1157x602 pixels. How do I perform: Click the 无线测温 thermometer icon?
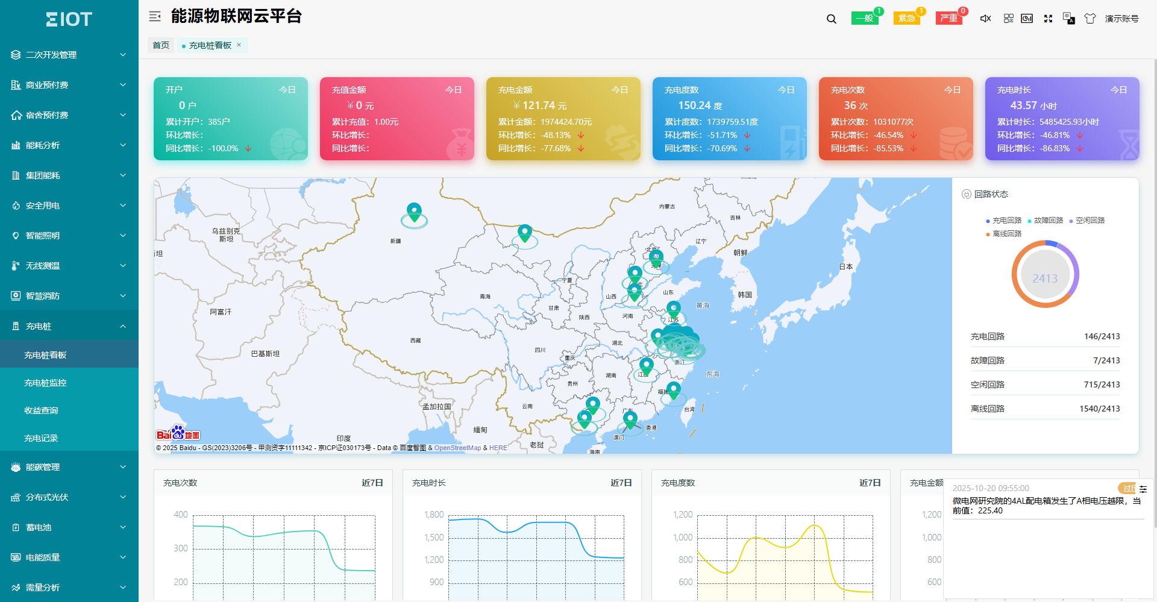click(x=16, y=266)
